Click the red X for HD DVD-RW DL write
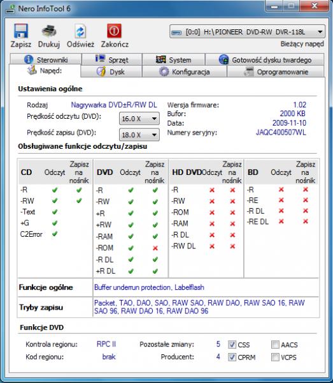333x383 pixels. tap(232, 246)
